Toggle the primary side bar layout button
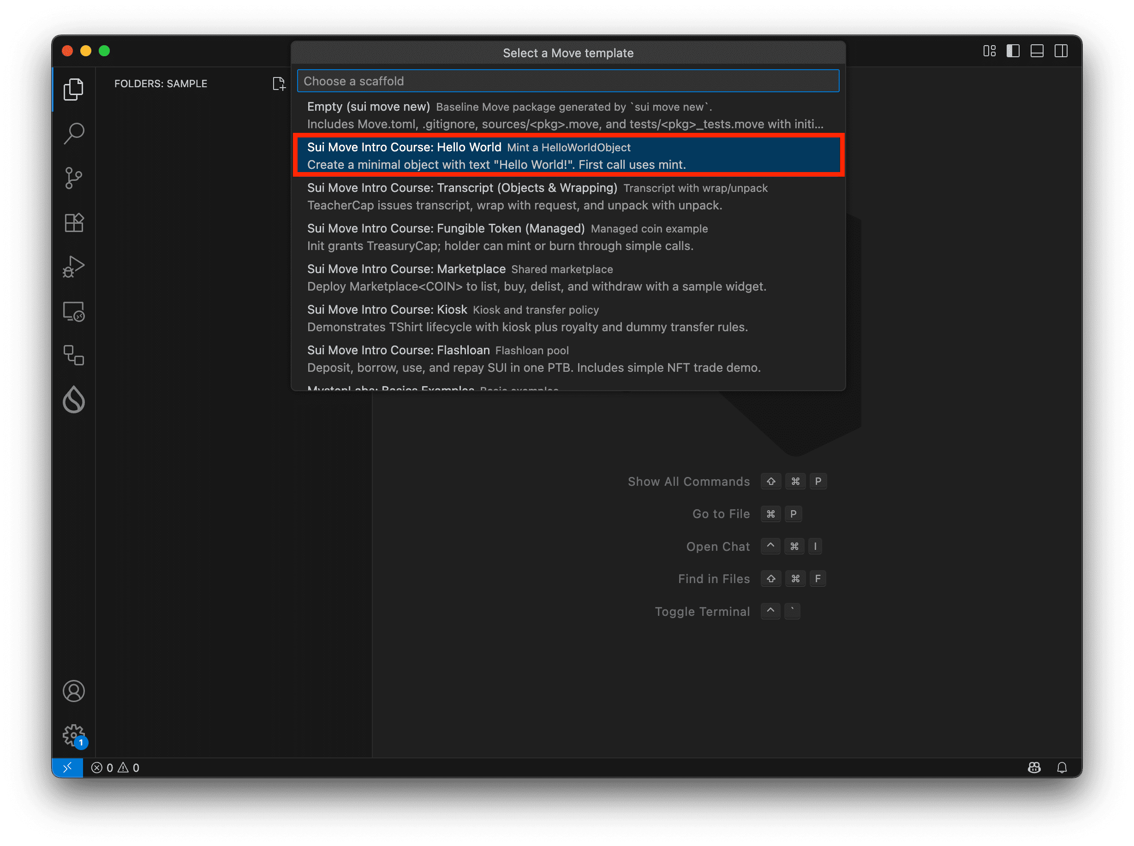Image resolution: width=1134 pixels, height=846 pixels. 1013,51
